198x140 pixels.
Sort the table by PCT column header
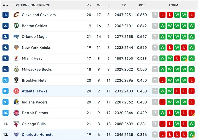[x=142, y=5]
